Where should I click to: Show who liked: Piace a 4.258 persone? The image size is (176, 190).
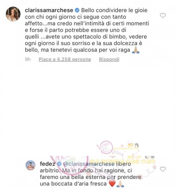65,59
